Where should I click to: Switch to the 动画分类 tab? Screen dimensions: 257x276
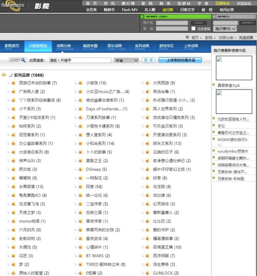(x=65, y=46)
